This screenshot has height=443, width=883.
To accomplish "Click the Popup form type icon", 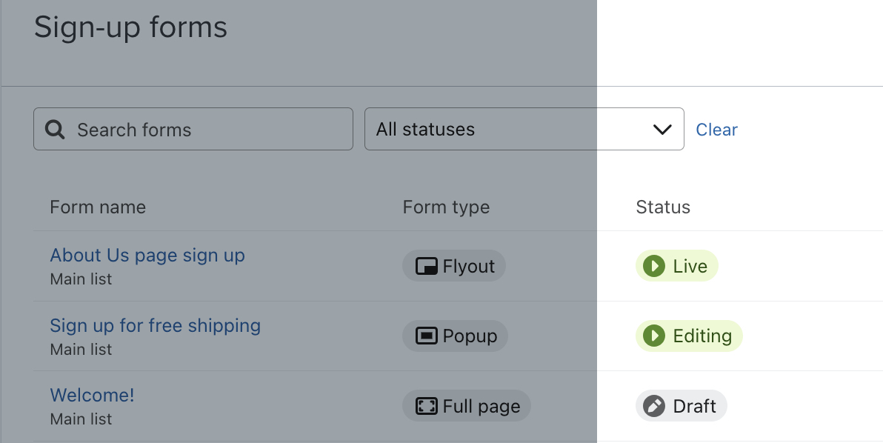I will pos(426,336).
